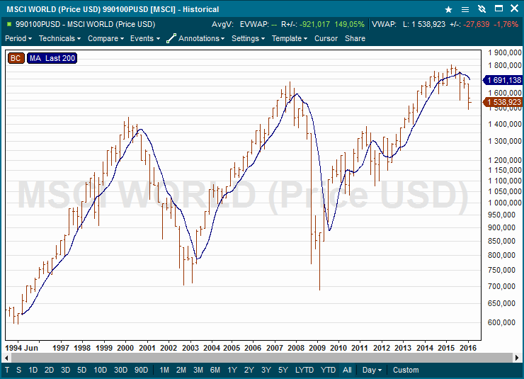
Task: Select the 2Y time range
Action: click(x=249, y=370)
